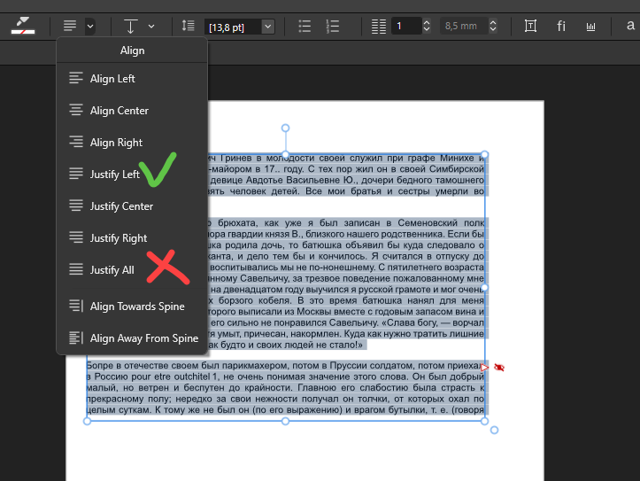The width and height of the screenshot is (640, 481).
Task: Open the text highlight color tool
Action: tap(22, 27)
